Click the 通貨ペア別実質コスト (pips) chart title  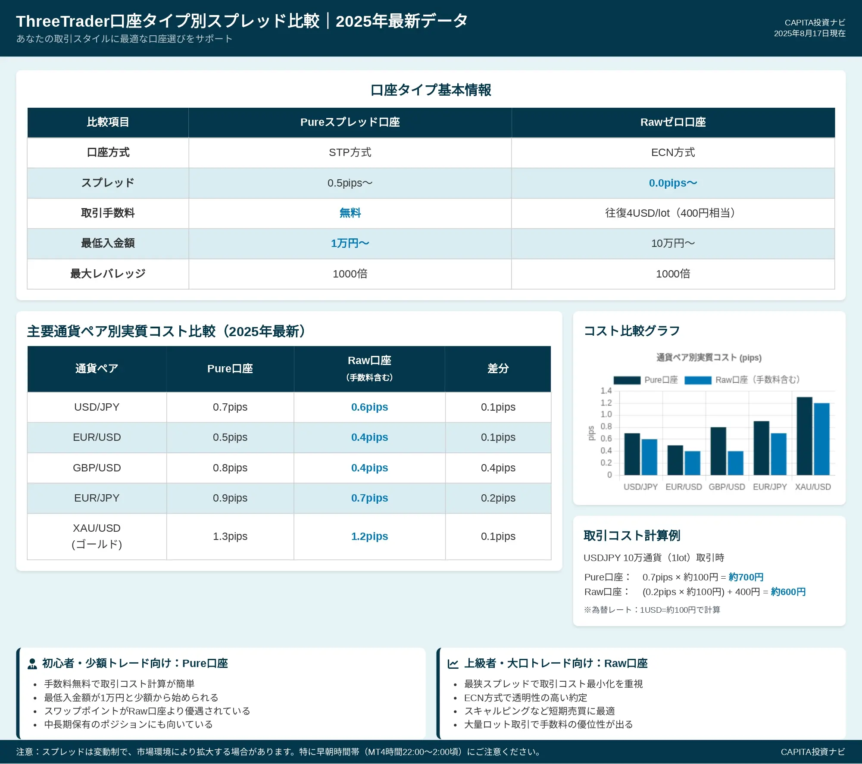coord(709,358)
